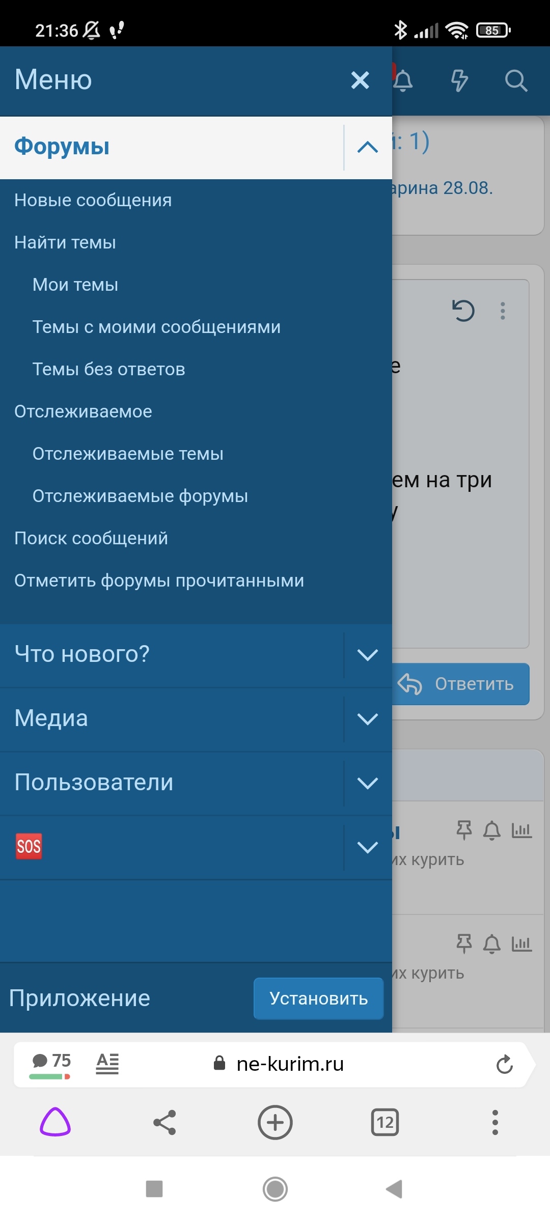
Task: Expand the Что нового? section
Action: pos(368,655)
